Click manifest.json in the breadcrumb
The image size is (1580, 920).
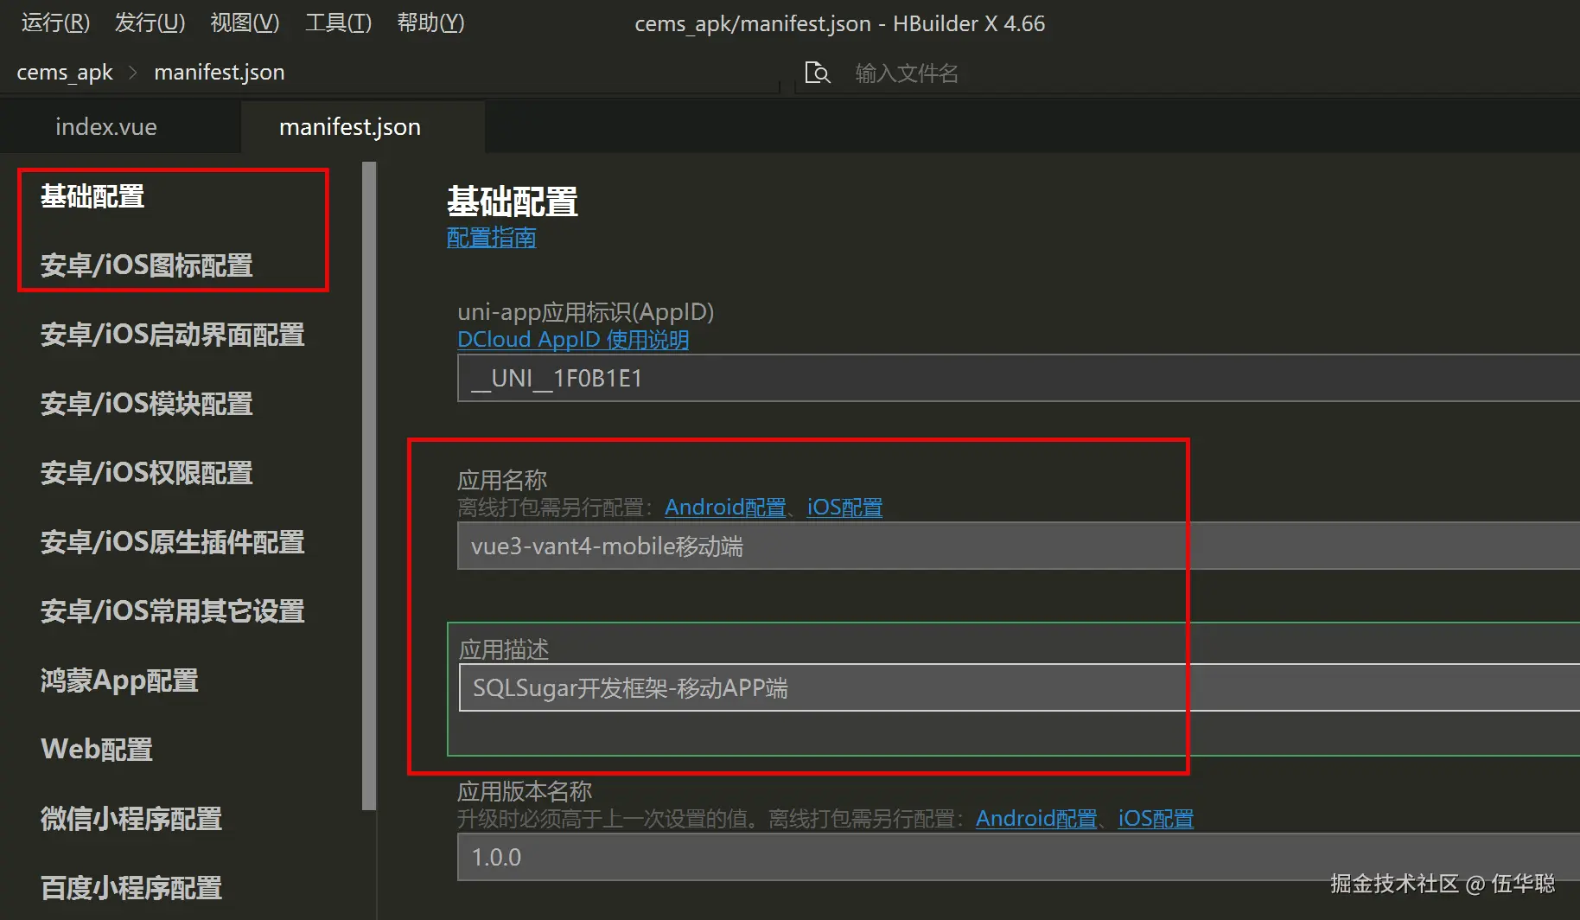220,73
